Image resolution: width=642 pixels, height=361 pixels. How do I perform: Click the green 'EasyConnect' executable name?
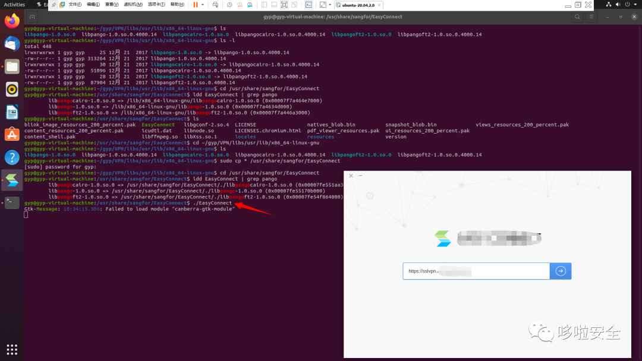click(x=158, y=125)
